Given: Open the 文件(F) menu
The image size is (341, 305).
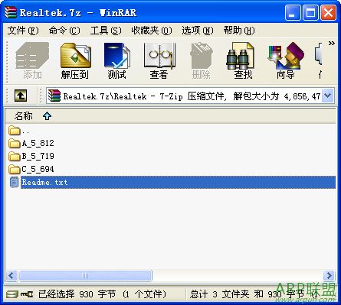Looking at the screenshot, I should pos(23,31).
